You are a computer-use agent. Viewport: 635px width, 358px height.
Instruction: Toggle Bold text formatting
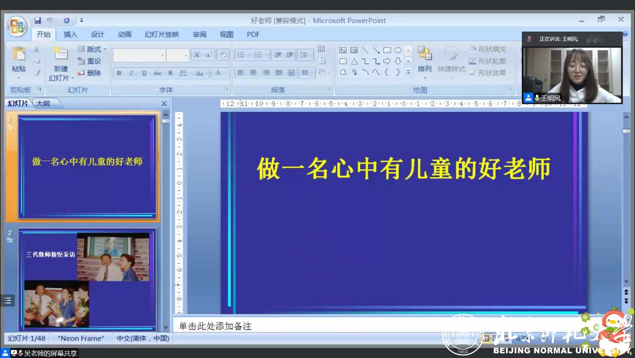(x=119, y=73)
